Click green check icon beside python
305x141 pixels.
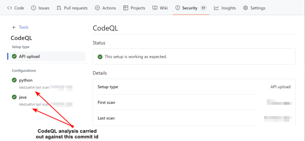click(x=14, y=80)
